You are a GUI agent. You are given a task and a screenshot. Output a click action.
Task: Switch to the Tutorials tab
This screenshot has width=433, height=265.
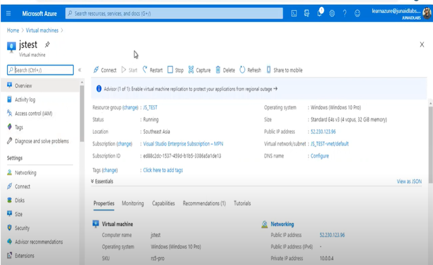[x=242, y=203]
